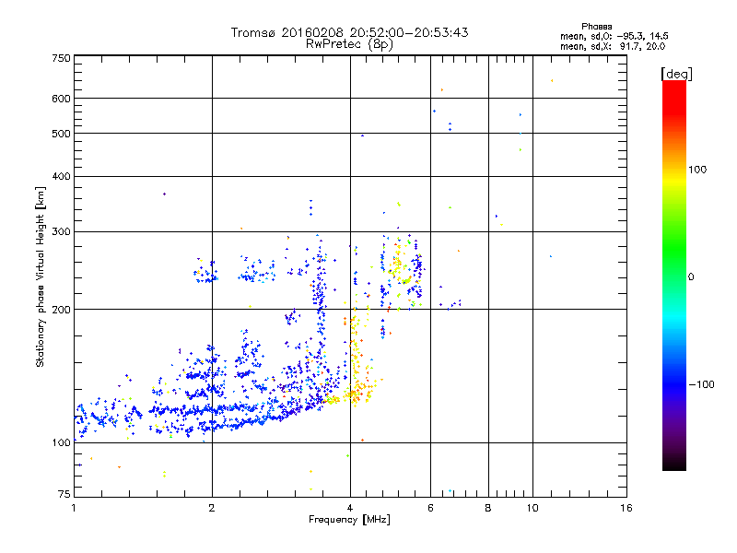Click the y-axis tick label '75'
This screenshot has width=737, height=553.
(x=64, y=494)
